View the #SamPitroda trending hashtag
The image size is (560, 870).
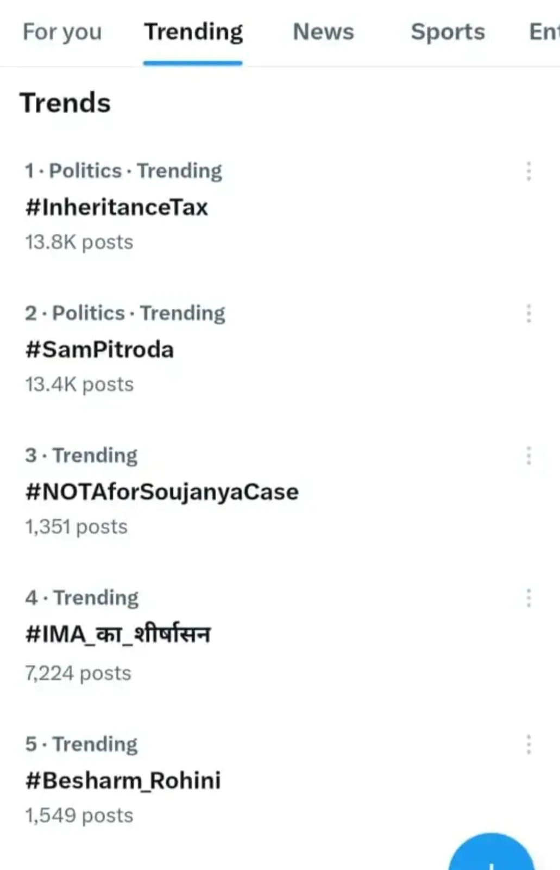tap(99, 350)
